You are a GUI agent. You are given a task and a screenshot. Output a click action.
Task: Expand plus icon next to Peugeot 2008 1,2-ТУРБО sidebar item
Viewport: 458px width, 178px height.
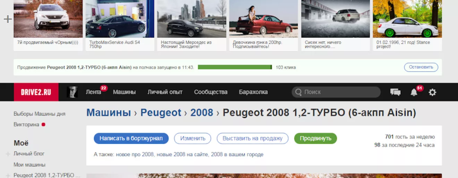[8, 175]
